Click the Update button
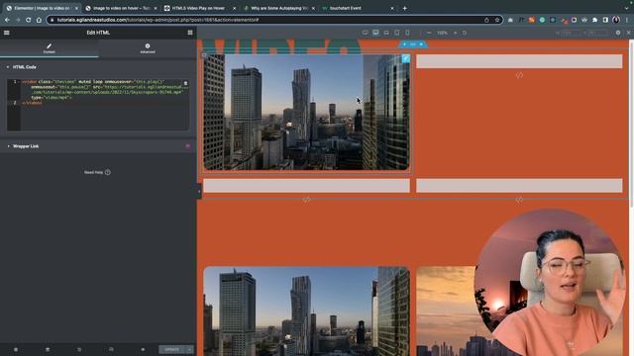The image size is (634, 356). [x=171, y=349]
